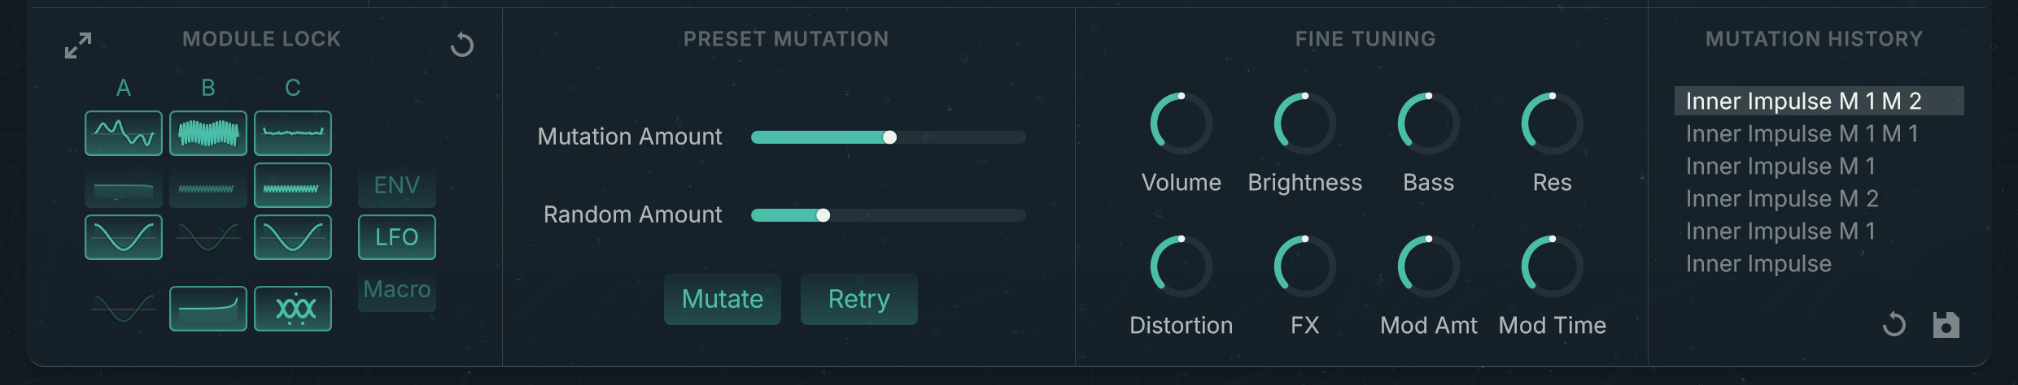Reset module locks with circular arrow
This screenshot has width=2018, height=385.
pos(462,45)
